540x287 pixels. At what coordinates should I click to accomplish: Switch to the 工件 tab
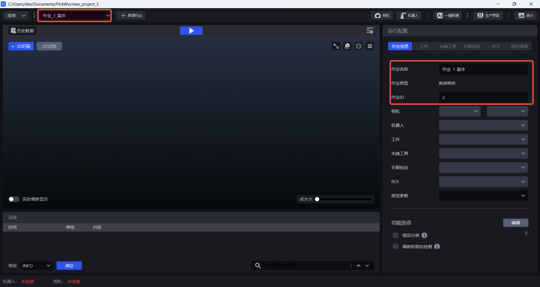point(424,46)
